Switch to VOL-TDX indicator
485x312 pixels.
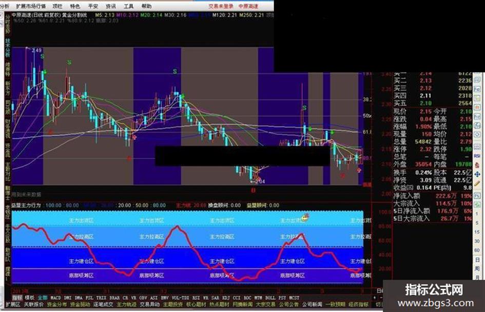click(180, 298)
